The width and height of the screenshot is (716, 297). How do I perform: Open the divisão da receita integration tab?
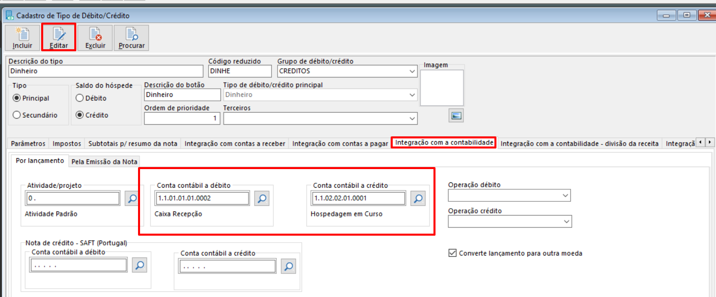580,144
